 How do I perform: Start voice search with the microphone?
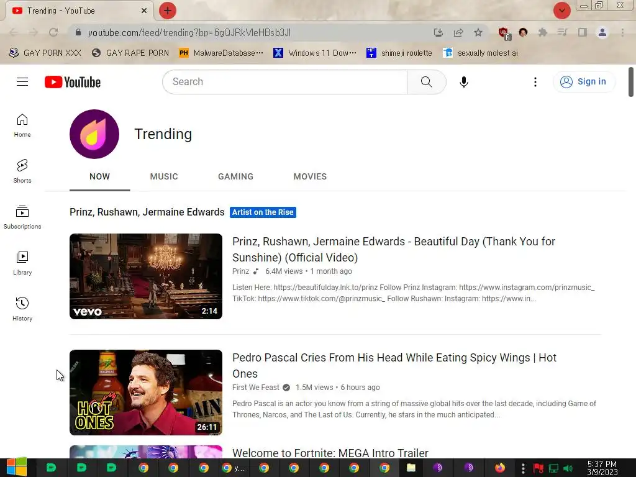point(463,82)
